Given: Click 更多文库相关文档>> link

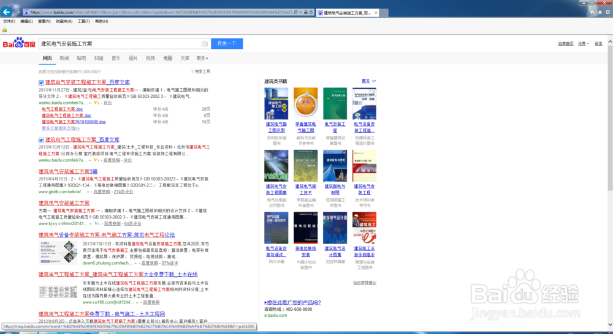Looking at the screenshot, I should point(61,128).
